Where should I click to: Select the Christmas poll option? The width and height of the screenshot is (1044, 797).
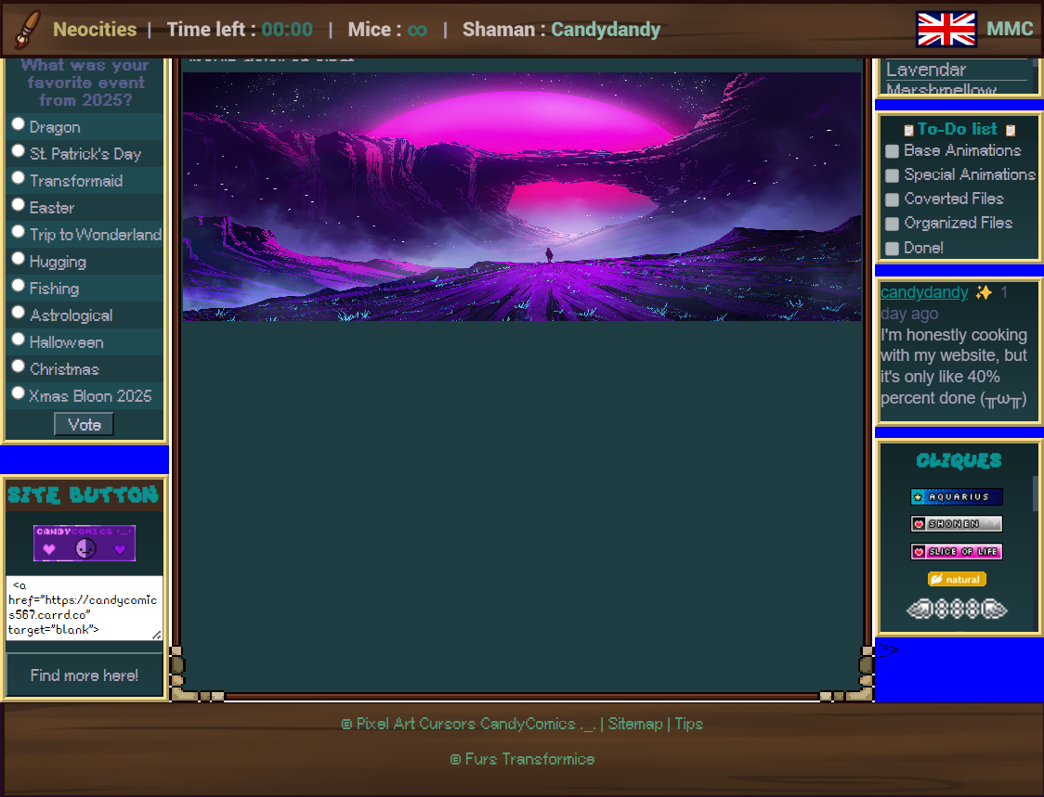coord(18,366)
